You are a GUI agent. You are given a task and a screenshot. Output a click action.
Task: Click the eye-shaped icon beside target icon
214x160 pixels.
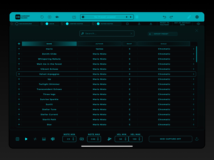57,17
